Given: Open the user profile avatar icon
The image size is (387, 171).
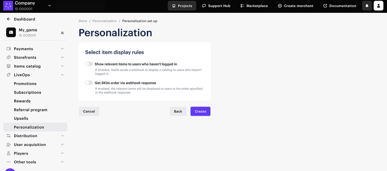Looking at the screenshot, I should coord(378,6).
